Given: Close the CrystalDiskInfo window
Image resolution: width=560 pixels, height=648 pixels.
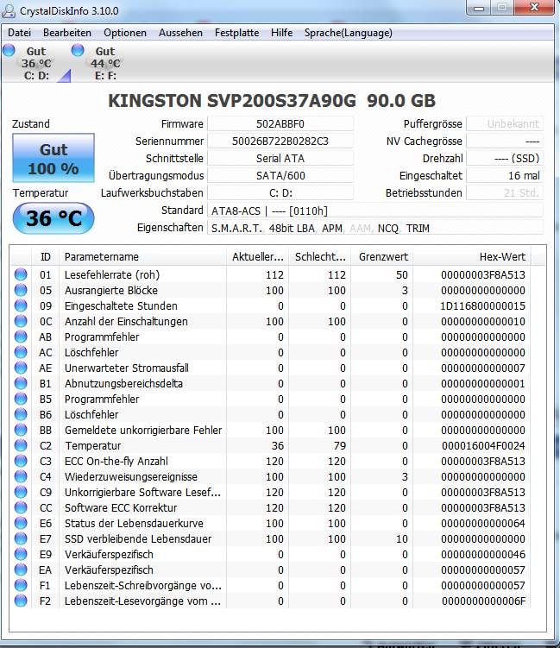Looking at the screenshot, I should point(534,8).
